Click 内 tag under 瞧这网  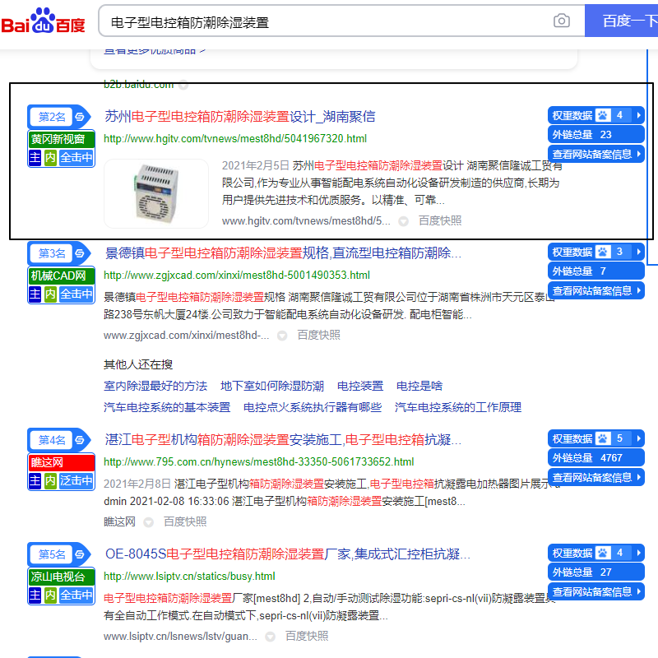click(x=50, y=480)
